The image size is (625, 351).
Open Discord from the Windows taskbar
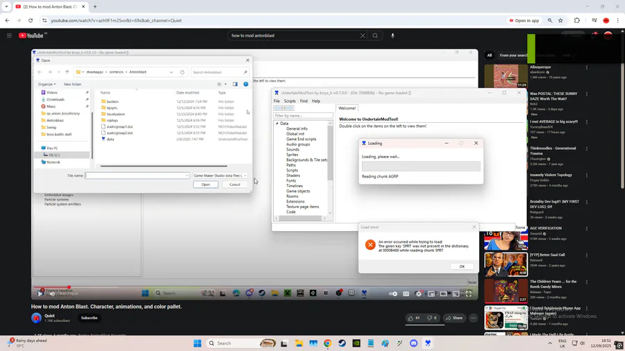point(413,343)
